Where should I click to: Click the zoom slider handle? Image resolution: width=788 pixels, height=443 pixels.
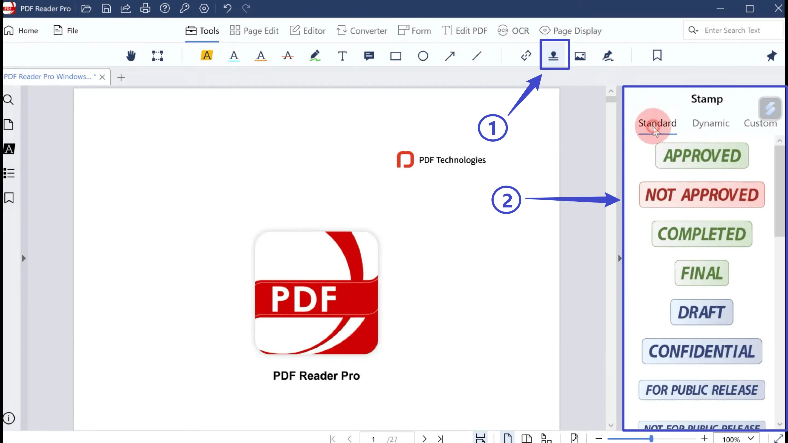(651, 439)
